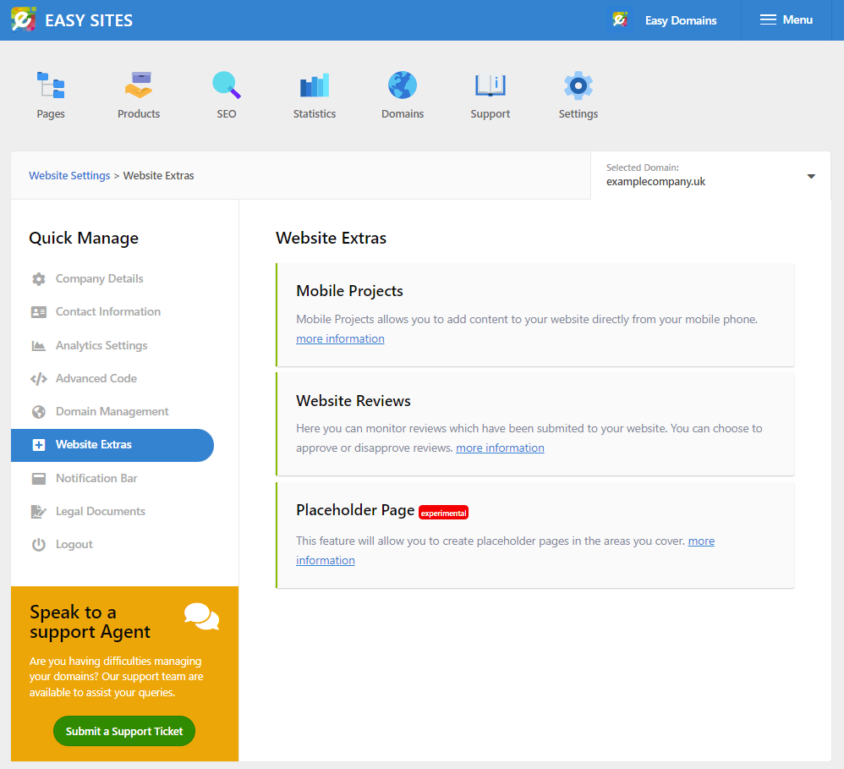Select the Statistics navigation label

coord(315,114)
